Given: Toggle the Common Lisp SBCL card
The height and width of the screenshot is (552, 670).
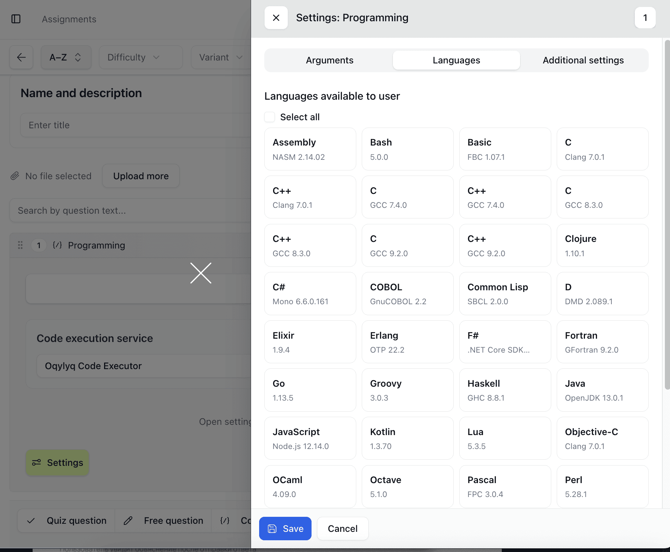Looking at the screenshot, I should (505, 294).
